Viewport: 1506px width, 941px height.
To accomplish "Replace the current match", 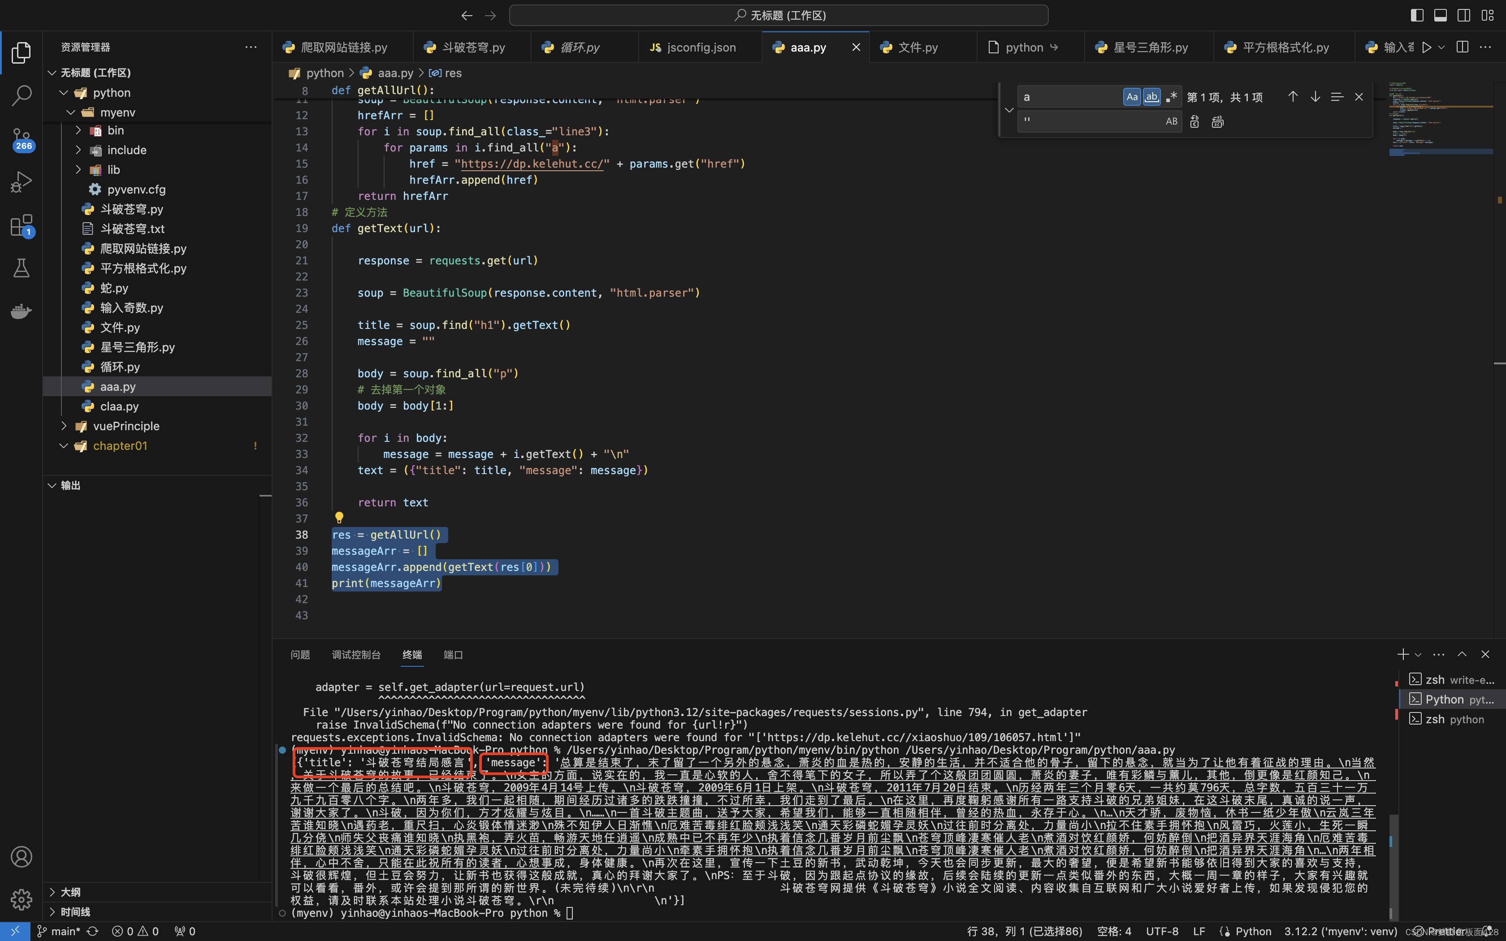I will [1195, 121].
